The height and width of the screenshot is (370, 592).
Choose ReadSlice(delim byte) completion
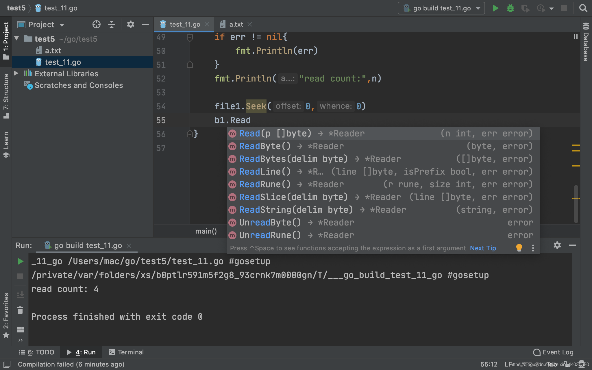(x=383, y=197)
